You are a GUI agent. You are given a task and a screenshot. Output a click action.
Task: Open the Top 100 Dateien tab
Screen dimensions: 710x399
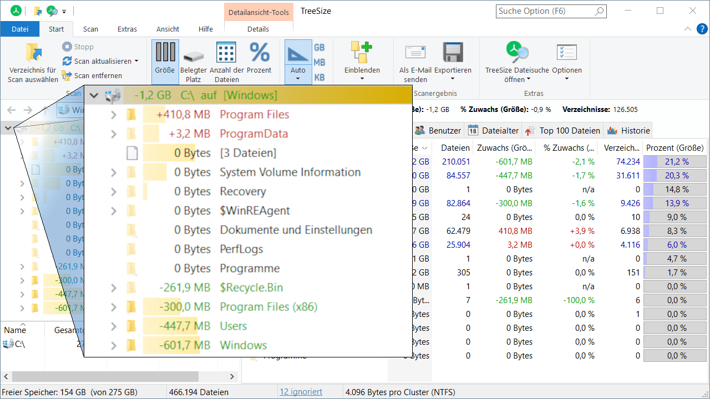(562, 131)
